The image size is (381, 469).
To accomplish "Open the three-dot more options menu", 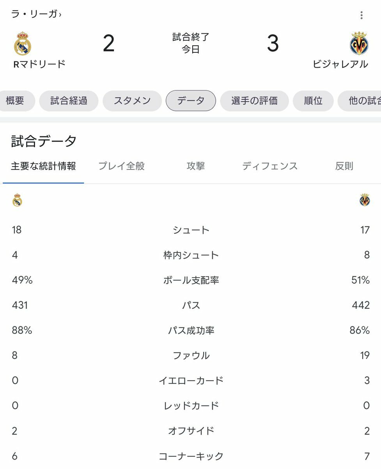I will pyautogui.click(x=362, y=15).
